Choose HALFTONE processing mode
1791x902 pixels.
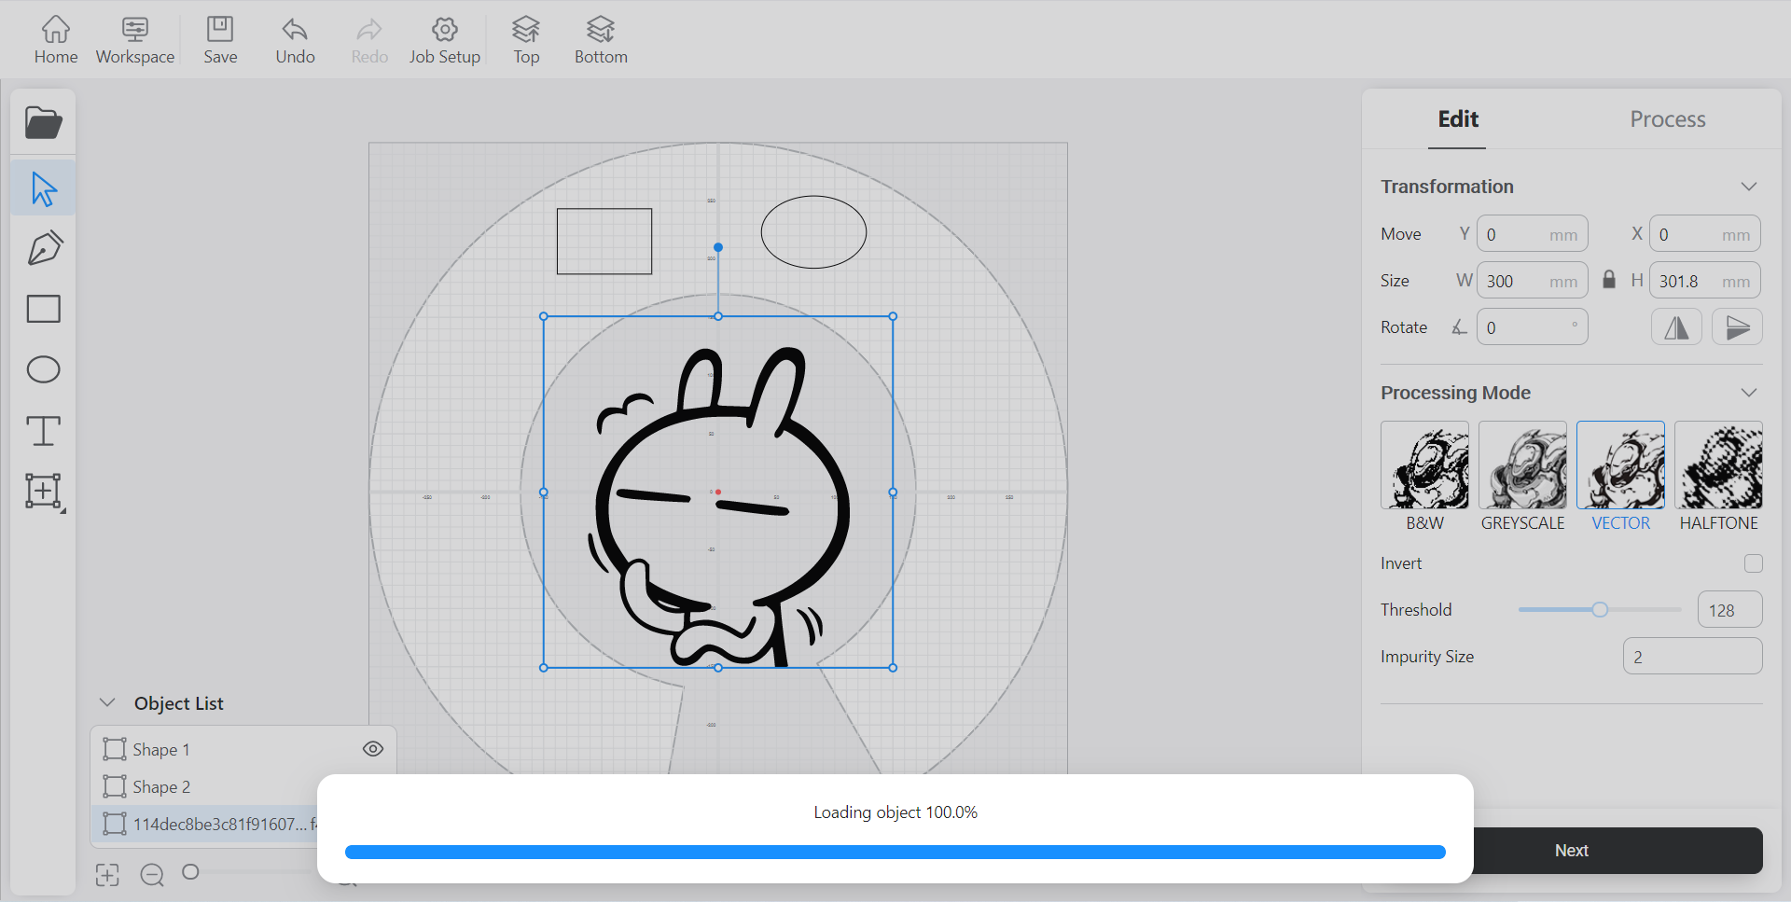pyautogui.click(x=1718, y=477)
